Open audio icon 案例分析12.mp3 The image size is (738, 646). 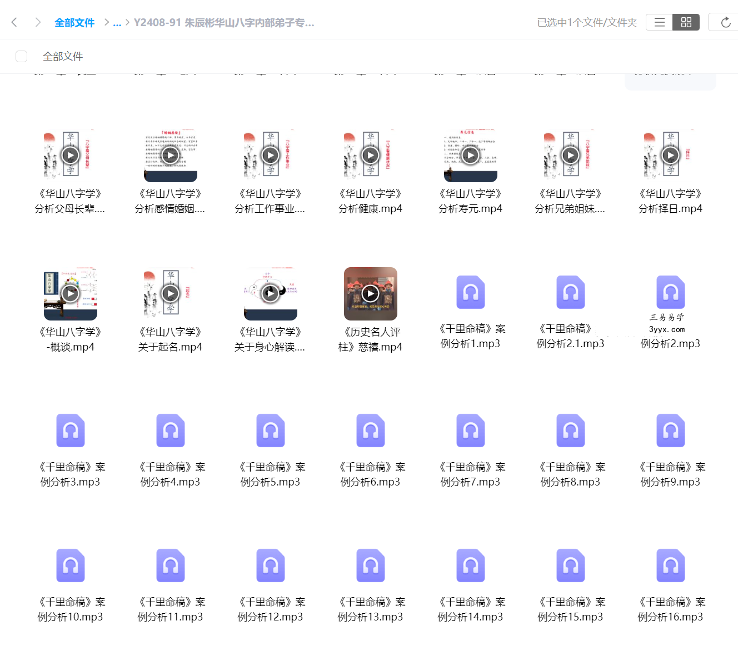pos(271,565)
